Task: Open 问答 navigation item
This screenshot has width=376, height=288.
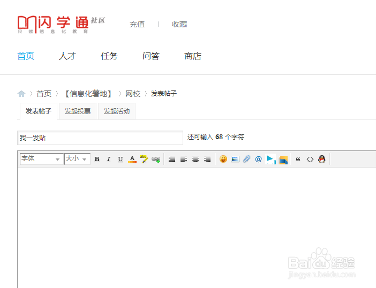Action: [151, 56]
